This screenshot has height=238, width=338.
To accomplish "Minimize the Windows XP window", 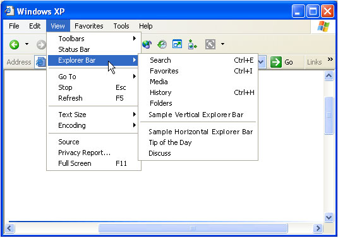I will pyautogui.click(x=298, y=11).
